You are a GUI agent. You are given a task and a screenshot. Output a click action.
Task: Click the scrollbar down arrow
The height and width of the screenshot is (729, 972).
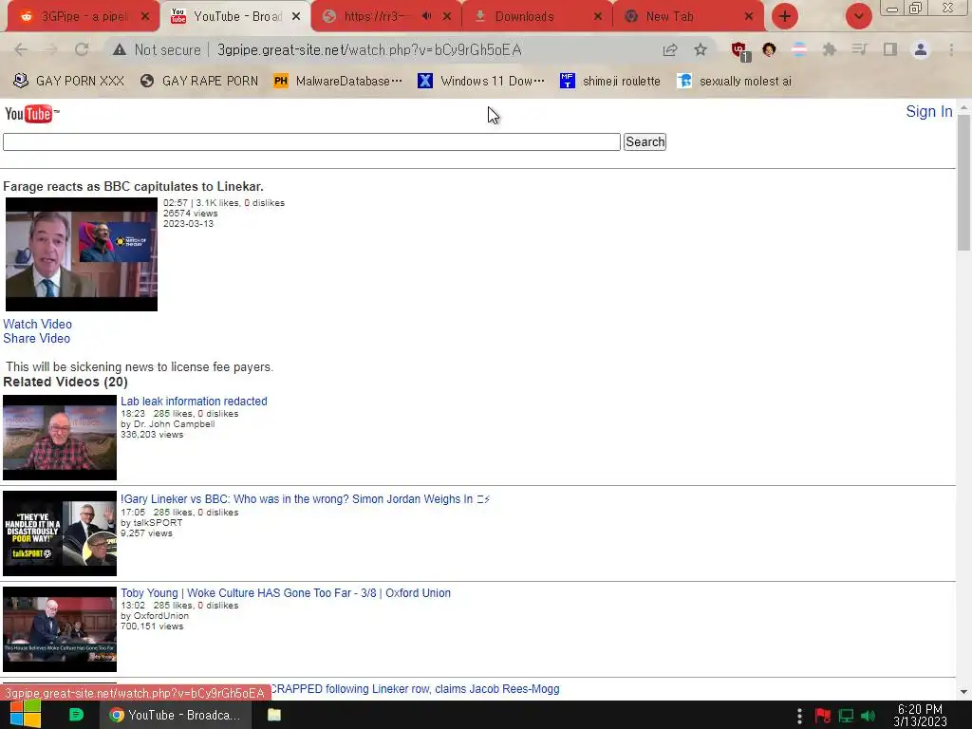tap(963, 692)
